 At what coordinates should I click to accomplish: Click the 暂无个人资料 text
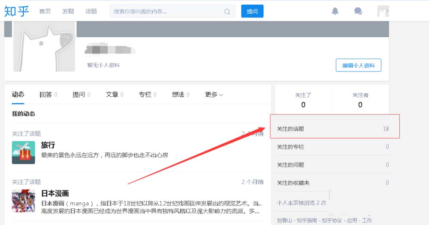pos(103,65)
